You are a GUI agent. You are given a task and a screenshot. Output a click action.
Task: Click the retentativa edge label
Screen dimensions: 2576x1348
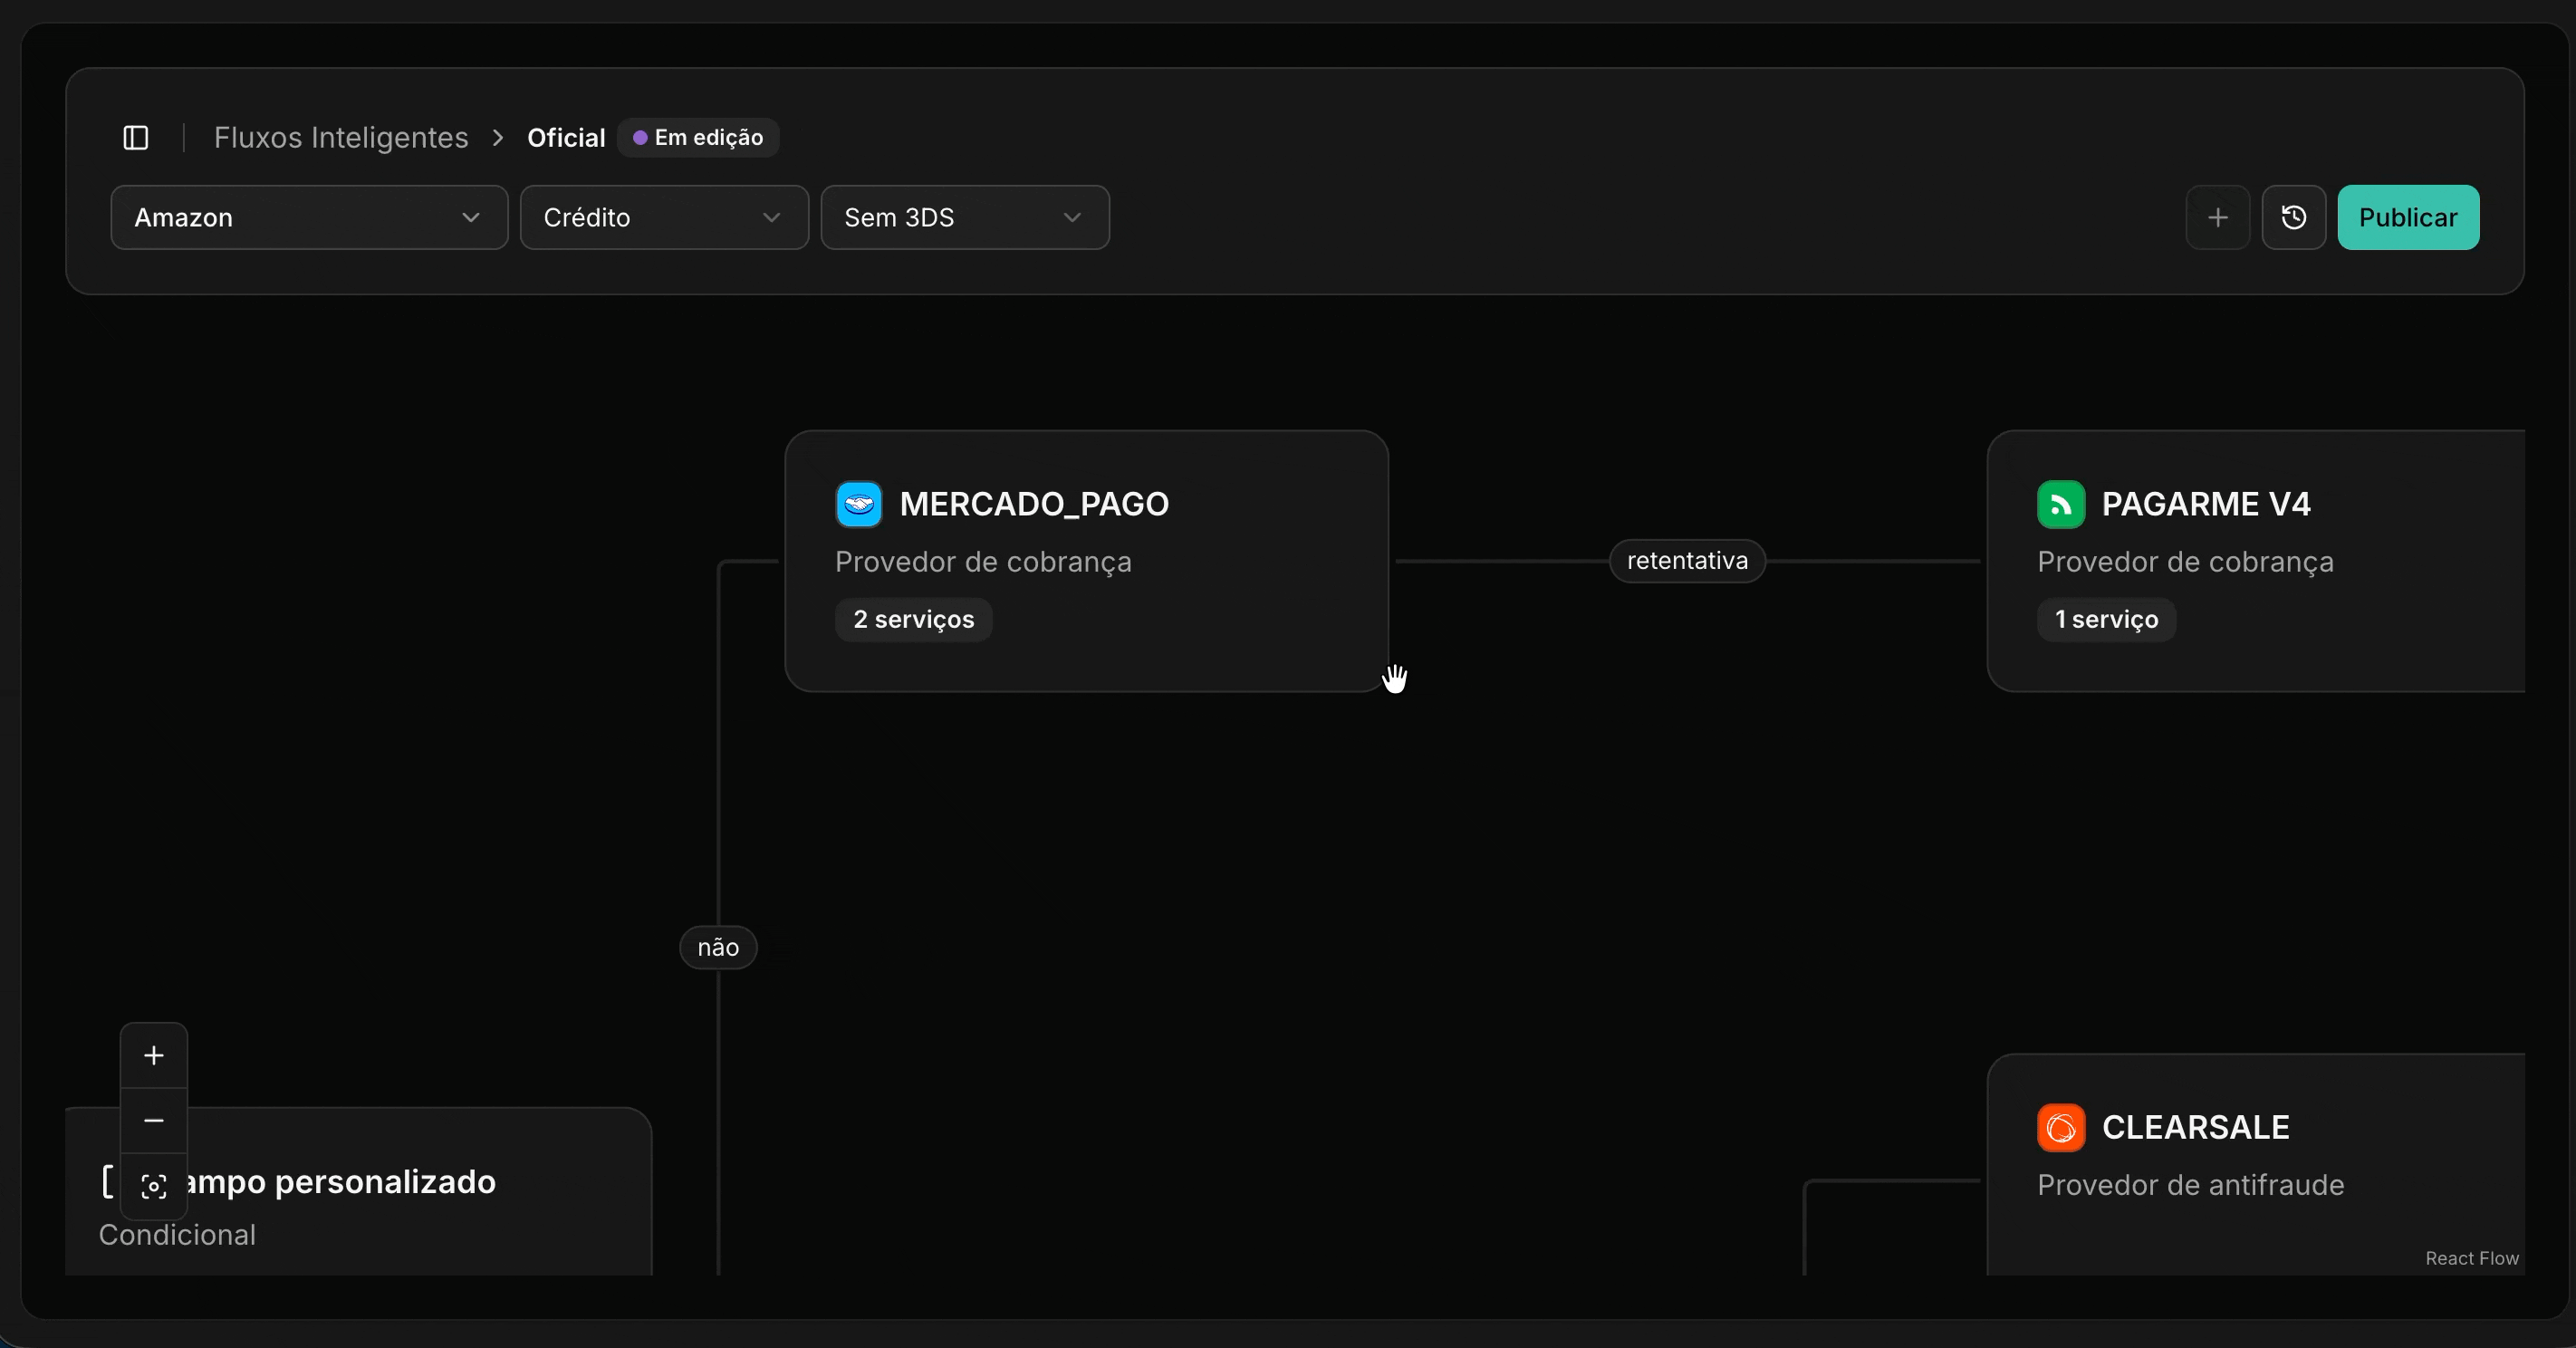1687,561
